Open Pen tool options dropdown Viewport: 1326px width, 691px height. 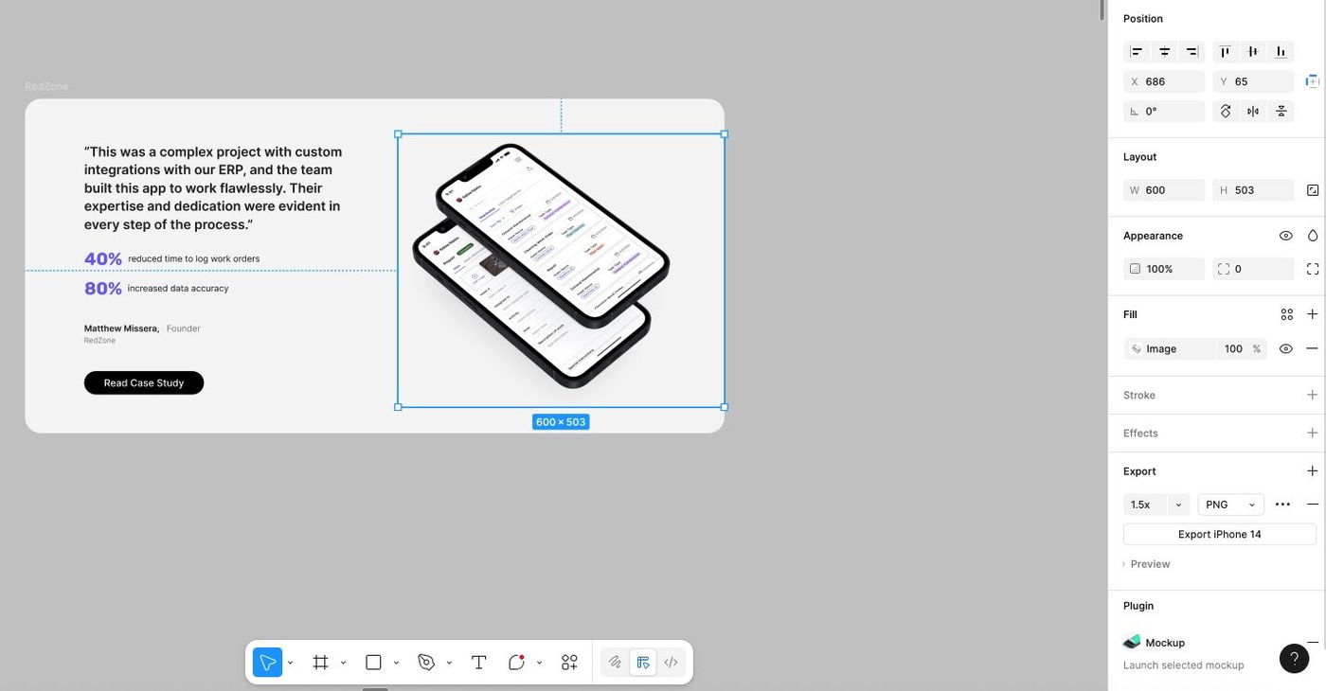tap(449, 663)
